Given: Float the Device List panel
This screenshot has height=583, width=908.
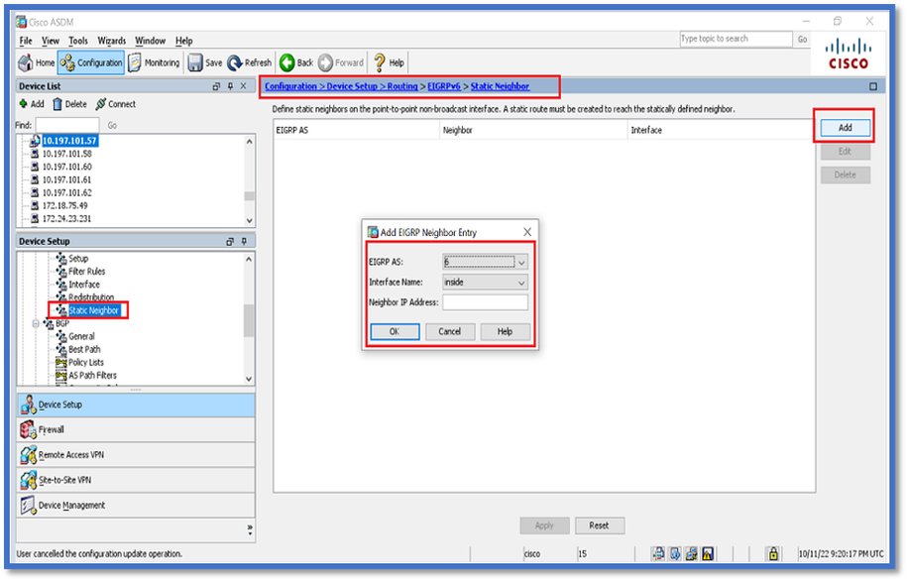Looking at the screenshot, I should coord(216,86).
